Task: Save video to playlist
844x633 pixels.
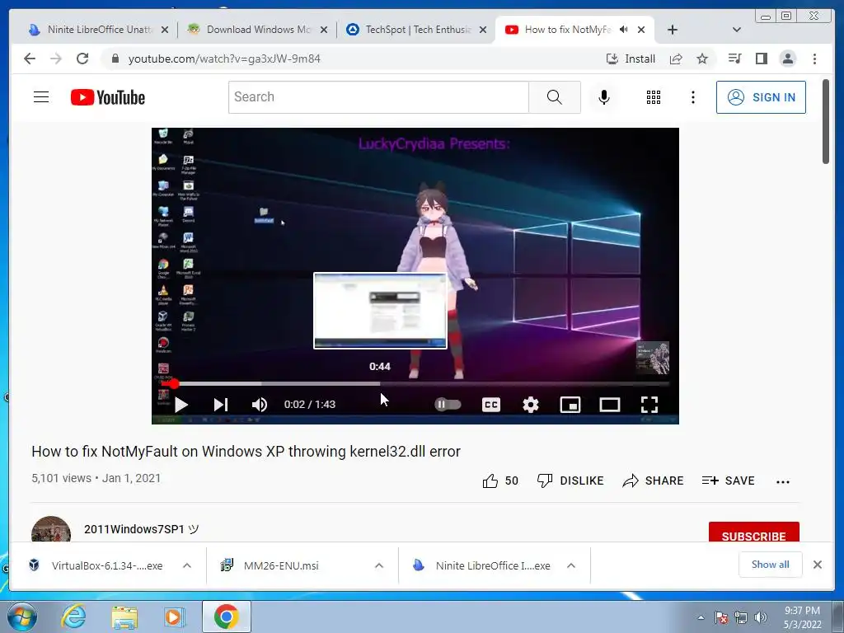Action: 729,481
